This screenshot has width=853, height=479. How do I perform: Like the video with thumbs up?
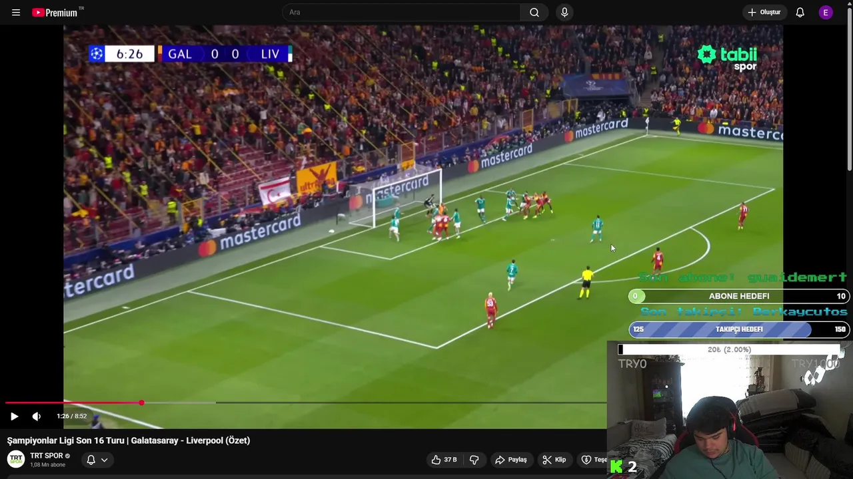tap(444, 460)
